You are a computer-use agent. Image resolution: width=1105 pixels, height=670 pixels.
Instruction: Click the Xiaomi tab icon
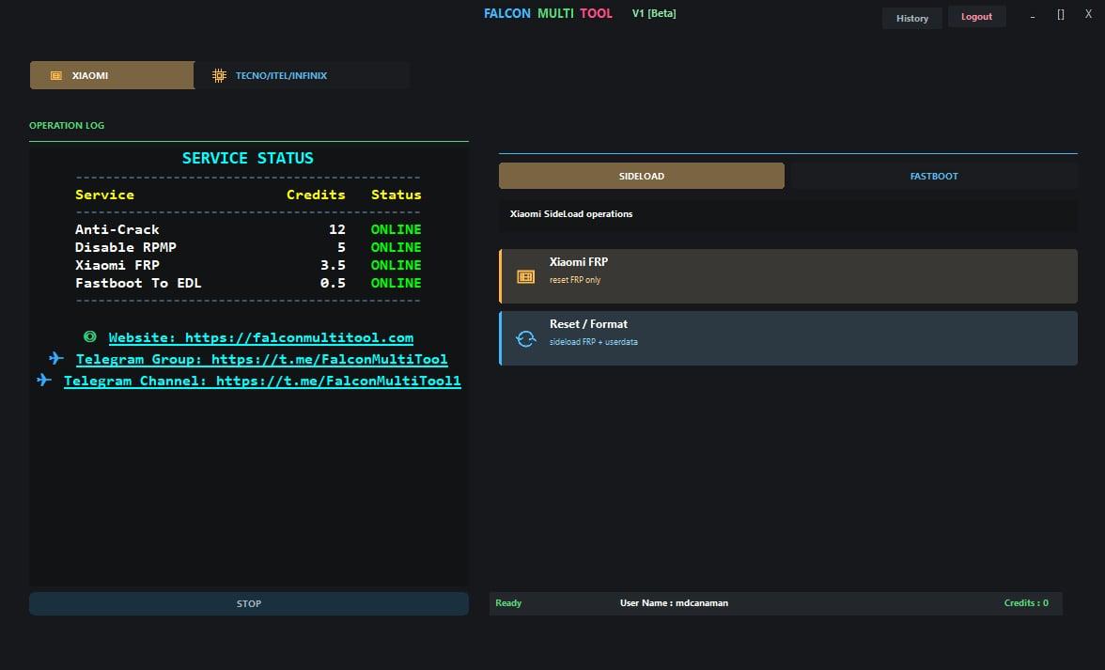click(56, 75)
